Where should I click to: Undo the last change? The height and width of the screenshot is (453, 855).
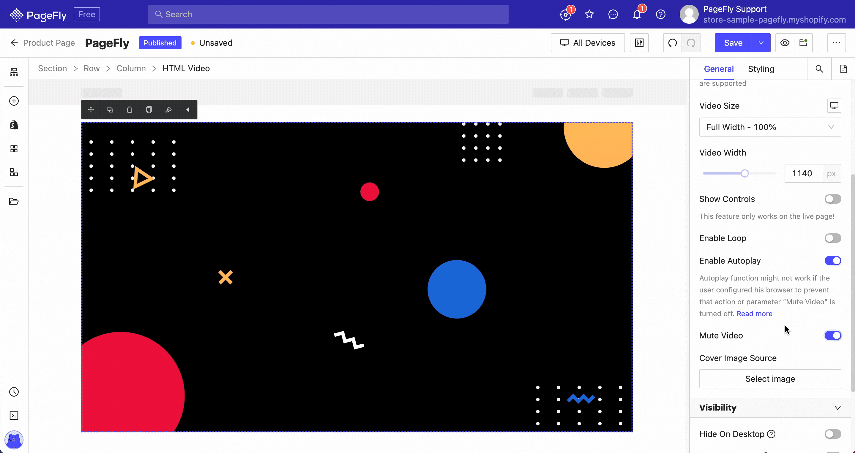pos(673,43)
